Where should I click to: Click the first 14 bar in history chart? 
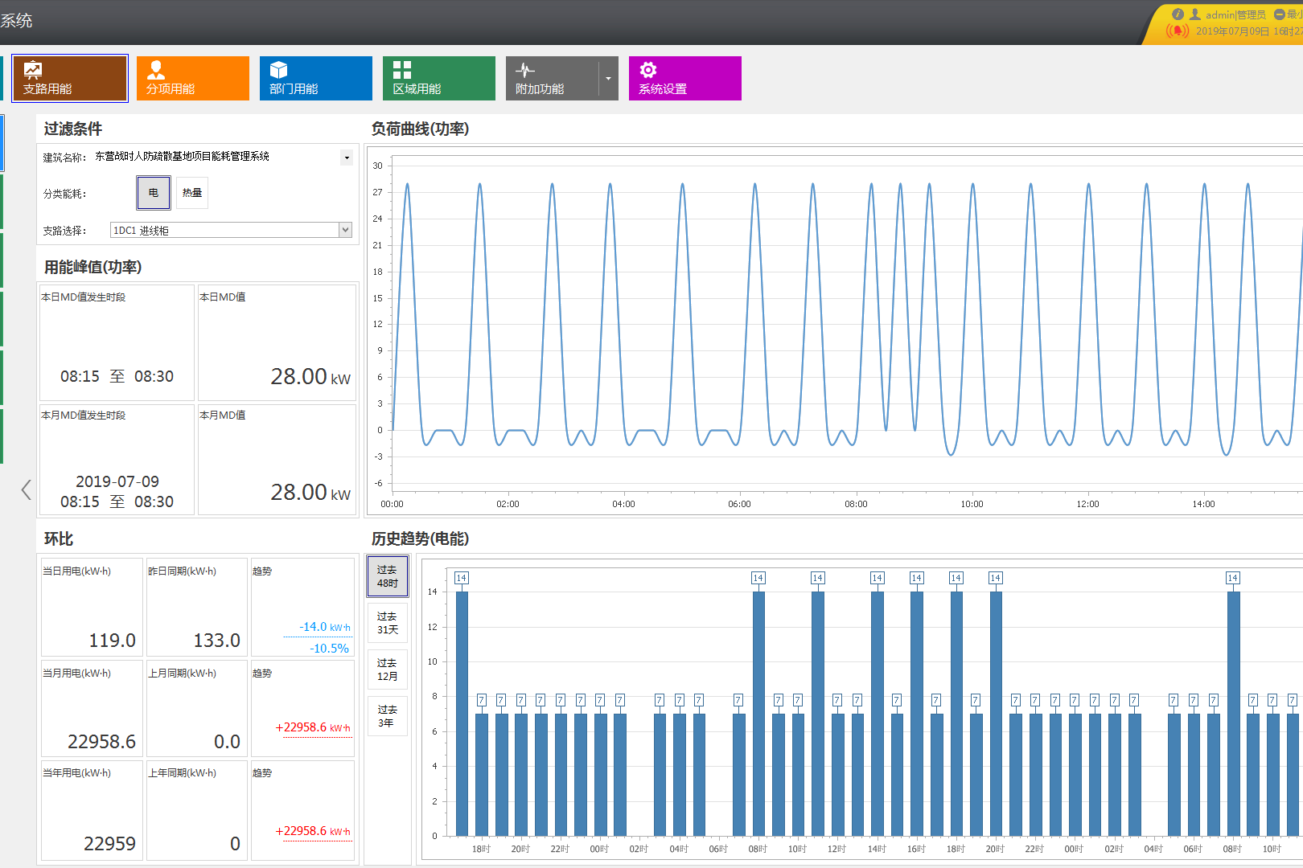coord(462,713)
